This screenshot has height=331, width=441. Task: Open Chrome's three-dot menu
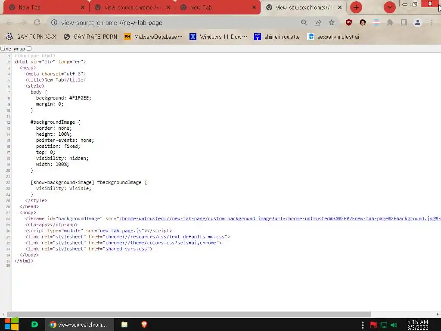[x=432, y=22]
